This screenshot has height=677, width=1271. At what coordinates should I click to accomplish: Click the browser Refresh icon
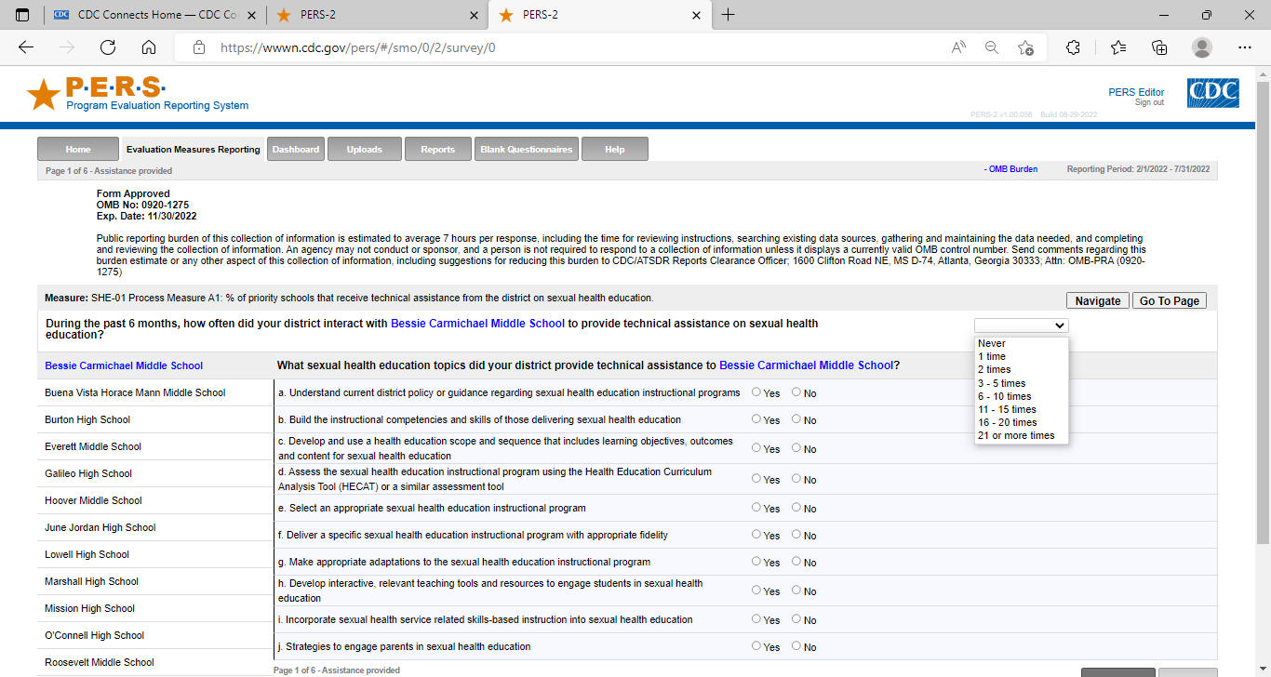click(x=108, y=47)
